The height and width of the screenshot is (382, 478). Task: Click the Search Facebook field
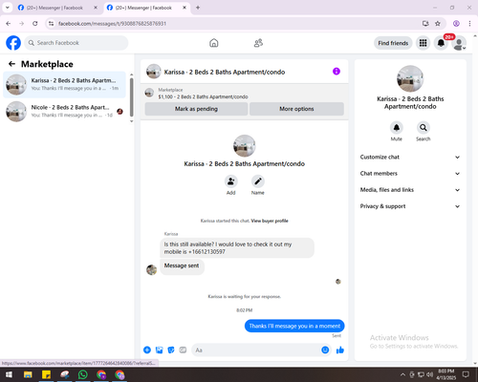(76, 43)
